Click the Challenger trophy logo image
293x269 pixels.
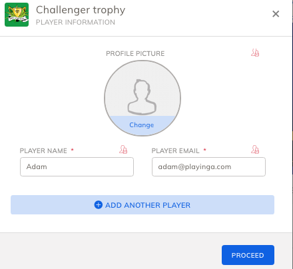17,15
